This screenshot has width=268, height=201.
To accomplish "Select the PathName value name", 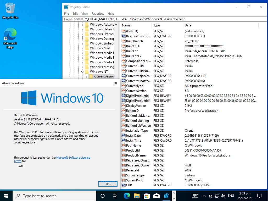I will click(133, 146).
